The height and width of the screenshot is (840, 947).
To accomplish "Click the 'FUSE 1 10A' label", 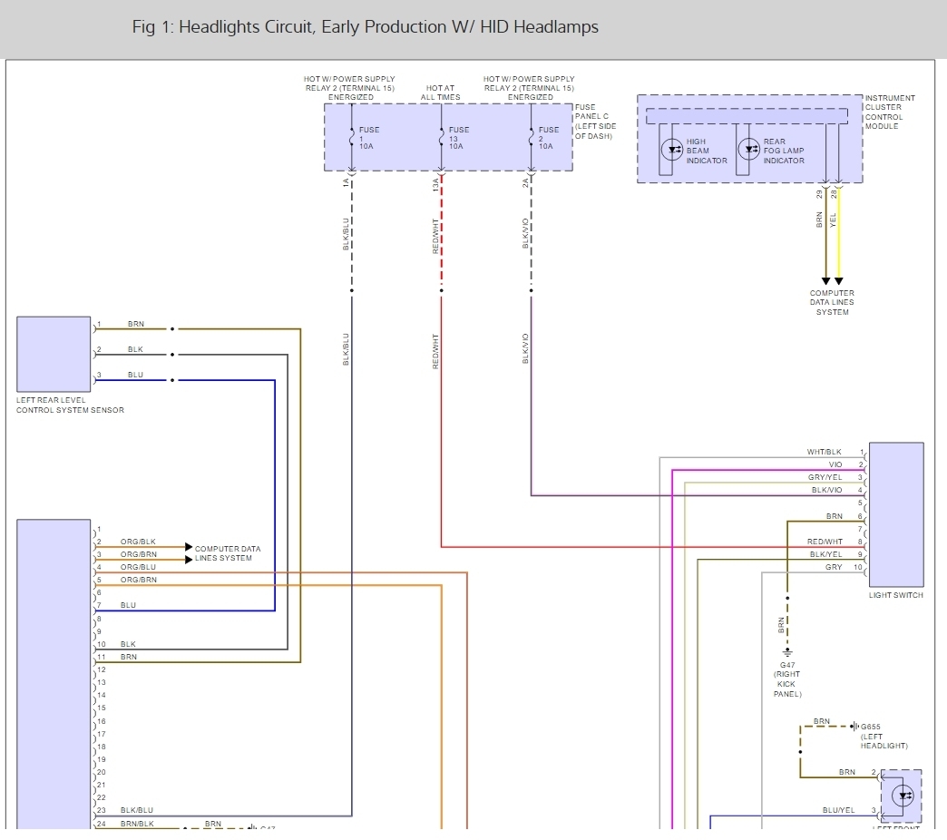I will (369, 138).
